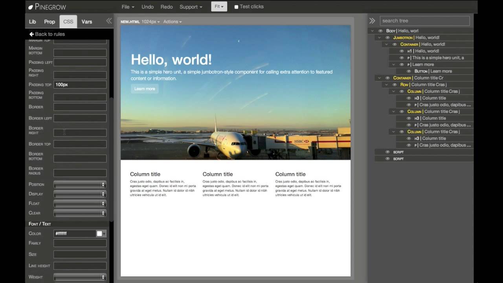Open the File menu
The width and height of the screenshot is (503, 283).
click(x=128, y=7)
